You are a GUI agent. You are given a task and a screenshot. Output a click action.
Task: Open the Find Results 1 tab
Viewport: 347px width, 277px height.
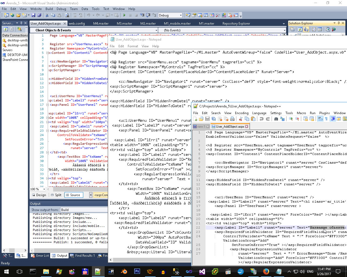coord(82,256)
